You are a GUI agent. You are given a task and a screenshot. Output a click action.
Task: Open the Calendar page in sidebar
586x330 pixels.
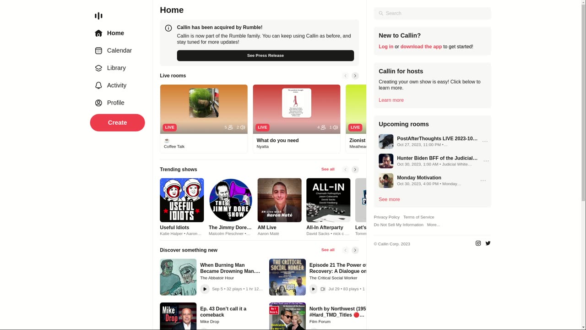coord(113,50)
